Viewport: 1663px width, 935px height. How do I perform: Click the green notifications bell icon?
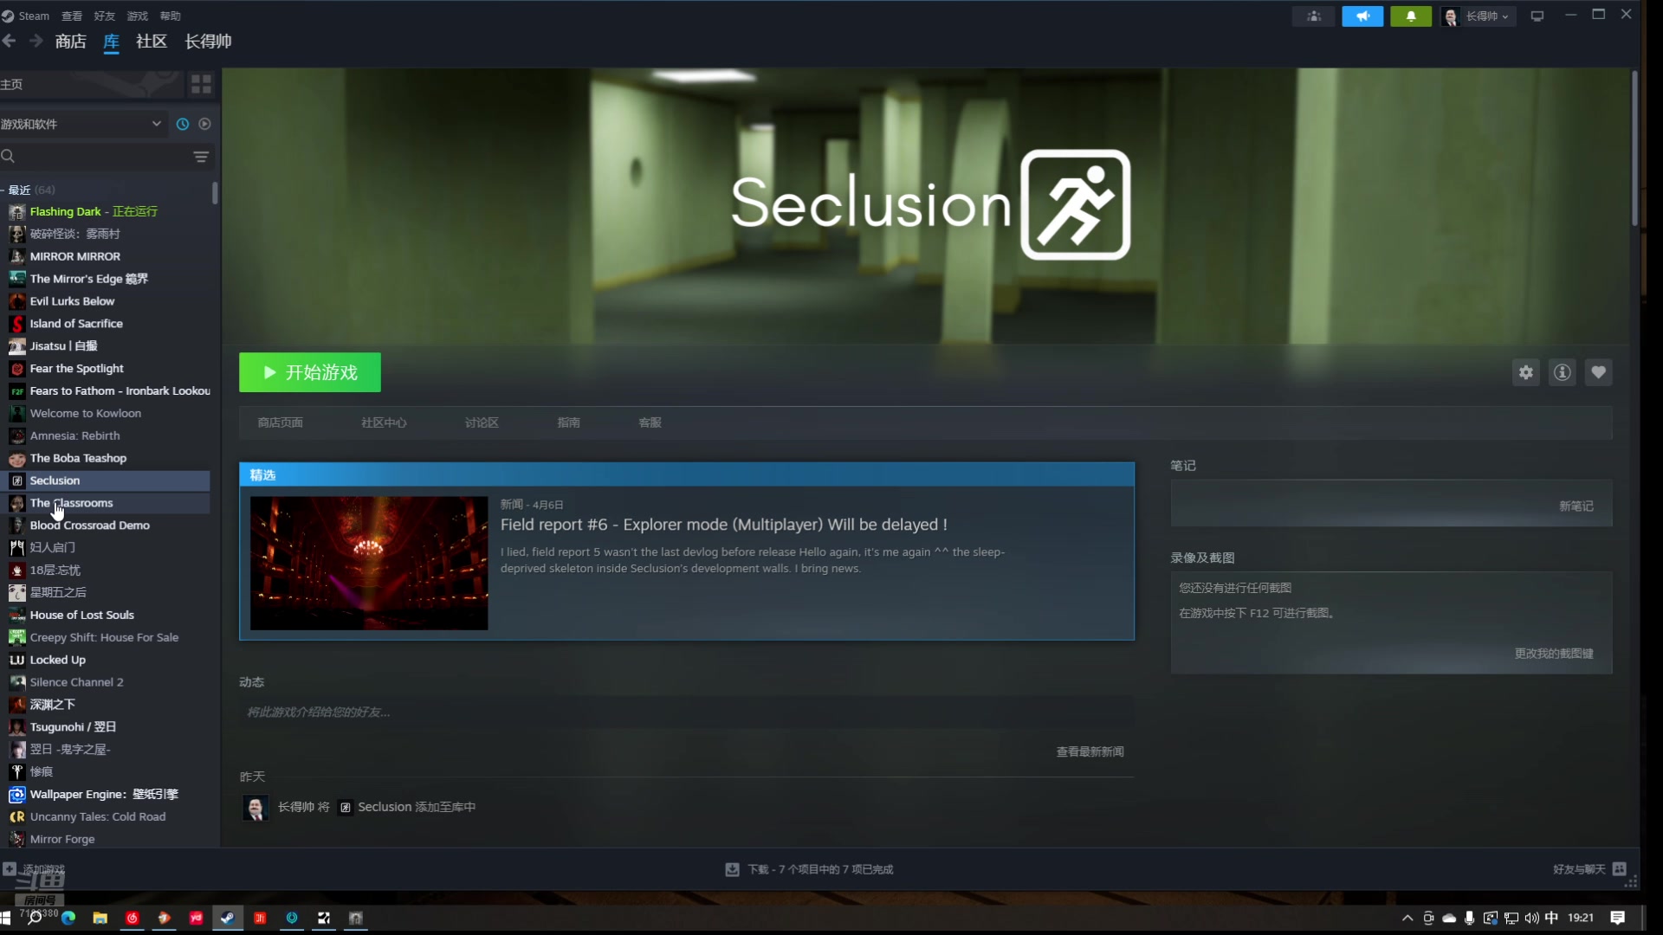coord(1411,16)
